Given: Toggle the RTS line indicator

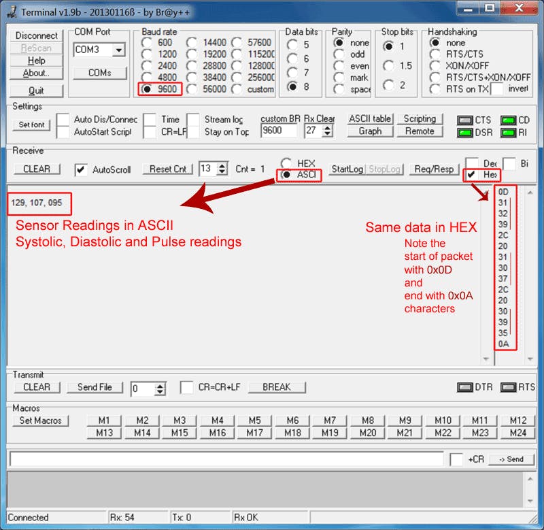Looking at the screenshot, I should point(508,387).
